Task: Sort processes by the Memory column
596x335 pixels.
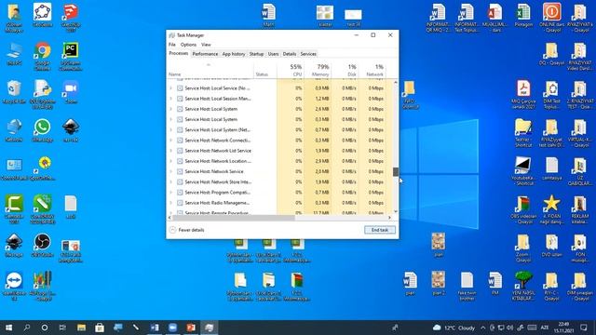Action: [318, 70]
